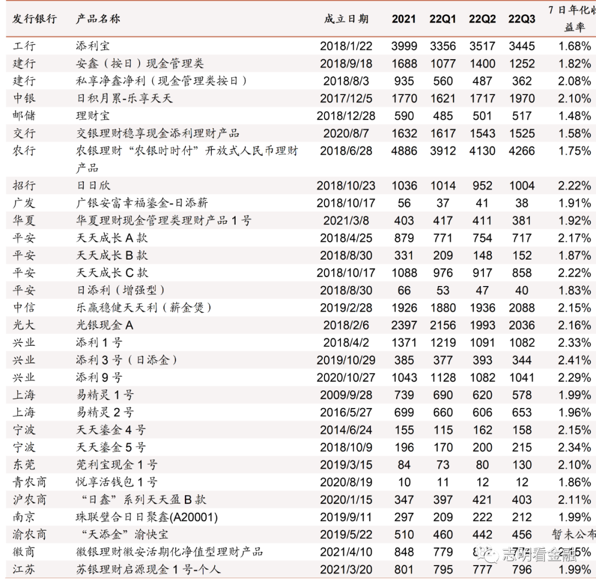Select product 光银现金 A
596x581 pixels.
(104, 325)
